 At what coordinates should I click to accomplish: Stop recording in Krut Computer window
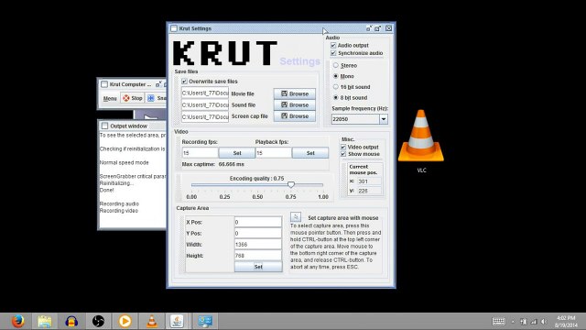pos(133,98)
